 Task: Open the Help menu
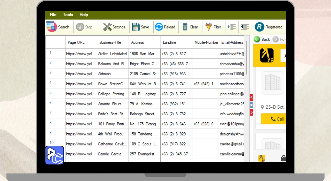click(84, 15)
